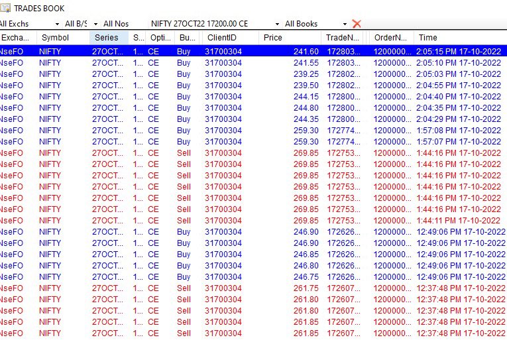This screenshot has width=507, height=346.
Task: Sort by the Series column header
Action: tap(109, 38)
